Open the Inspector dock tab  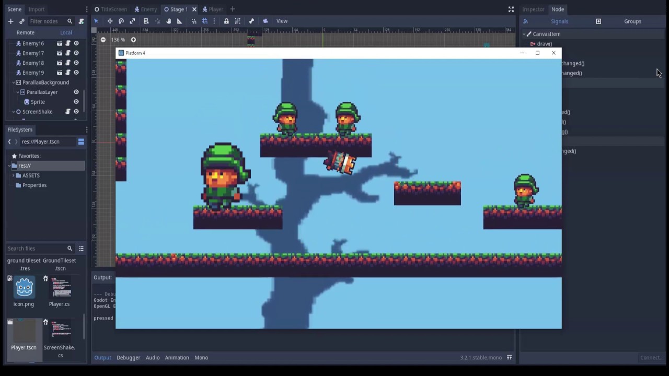tap(533, 9)
